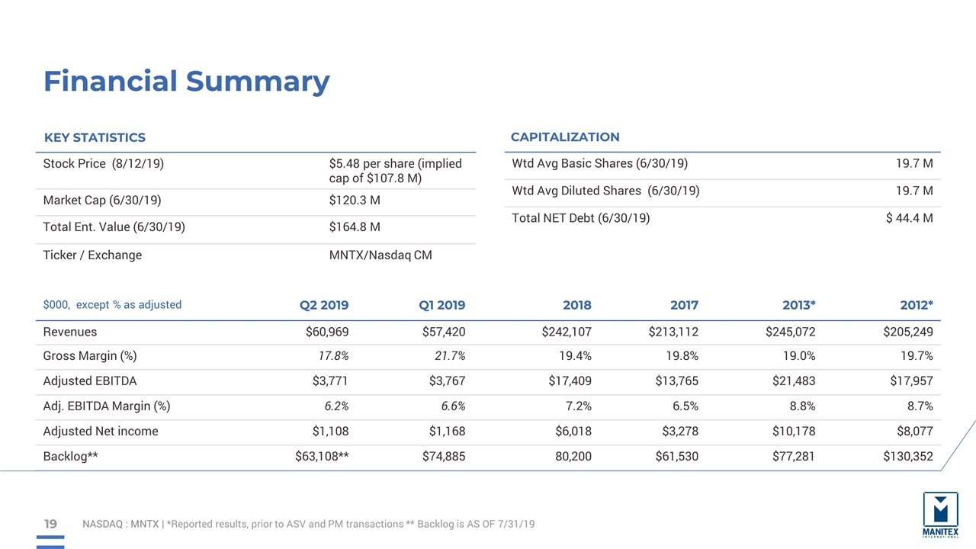The width and height of the screenshot is (976, 549).
Task: Click the Backlog** row label
Action: [x=71, y=457]
